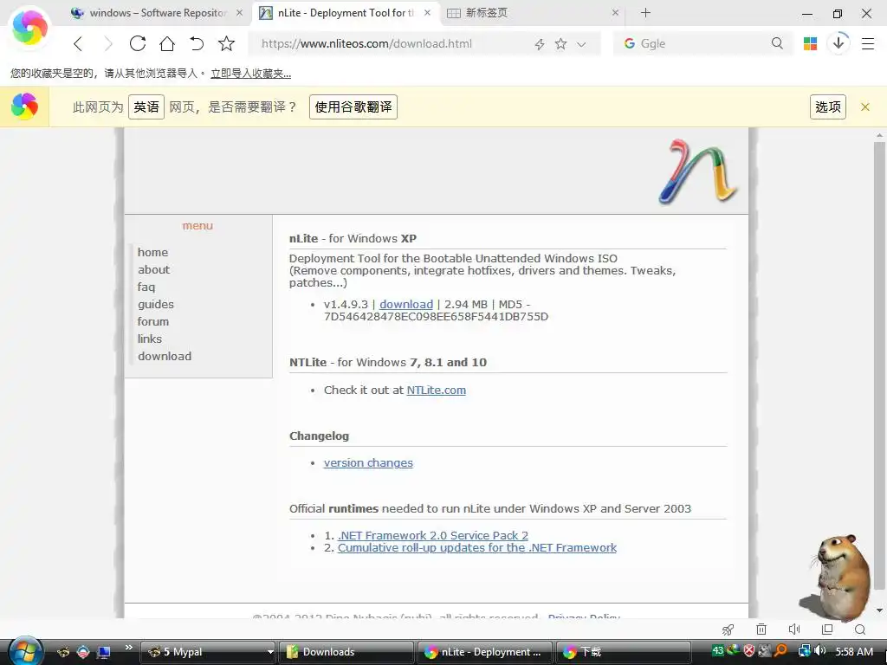Viewport: 887px width, 665px height.
Task: Click the lightning bolt speed-mode icon in address bar
Action: coord(540,44)
